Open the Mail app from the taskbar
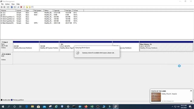This screenshot has height=109, width=194. coord(44,107)
